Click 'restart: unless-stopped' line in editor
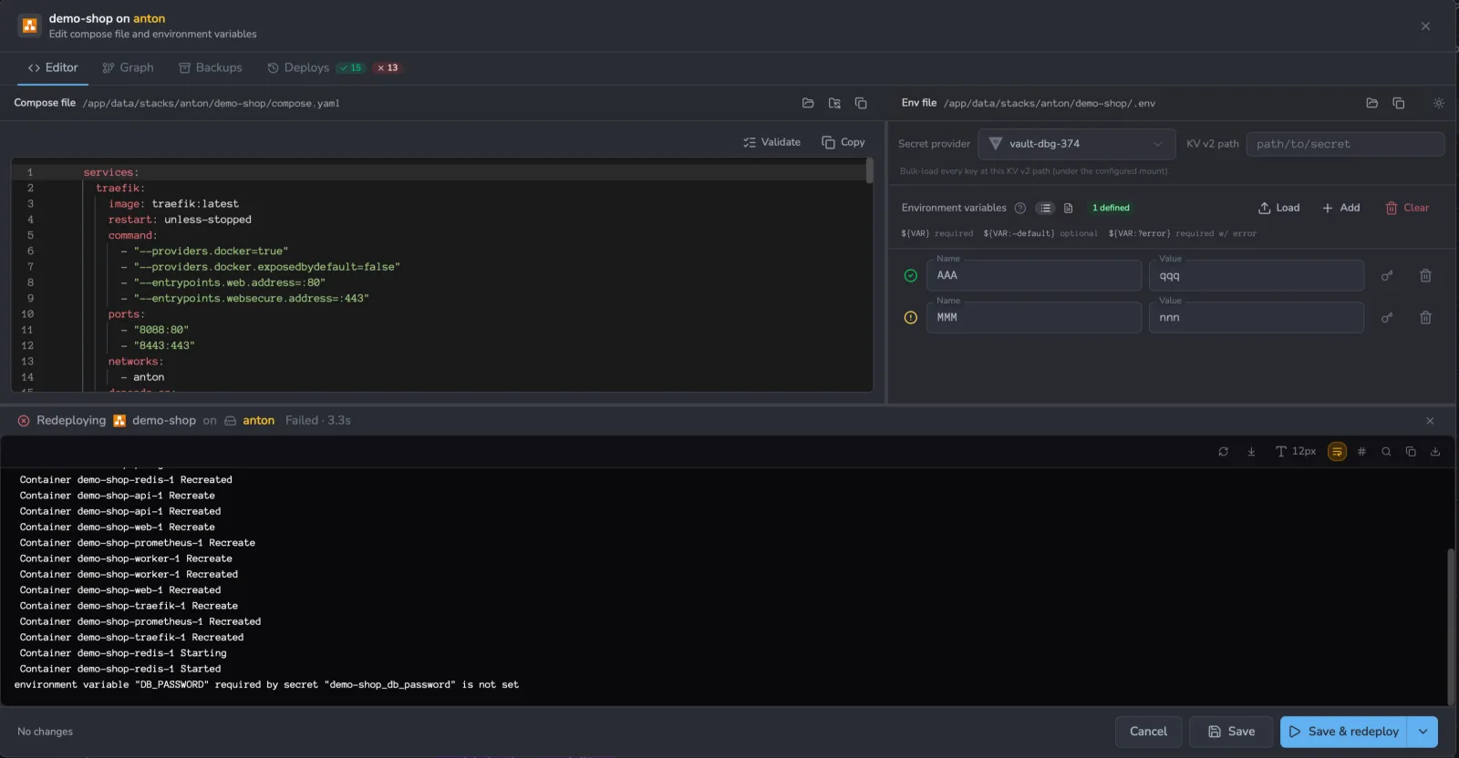The image size is (1459, 758). 180,220
